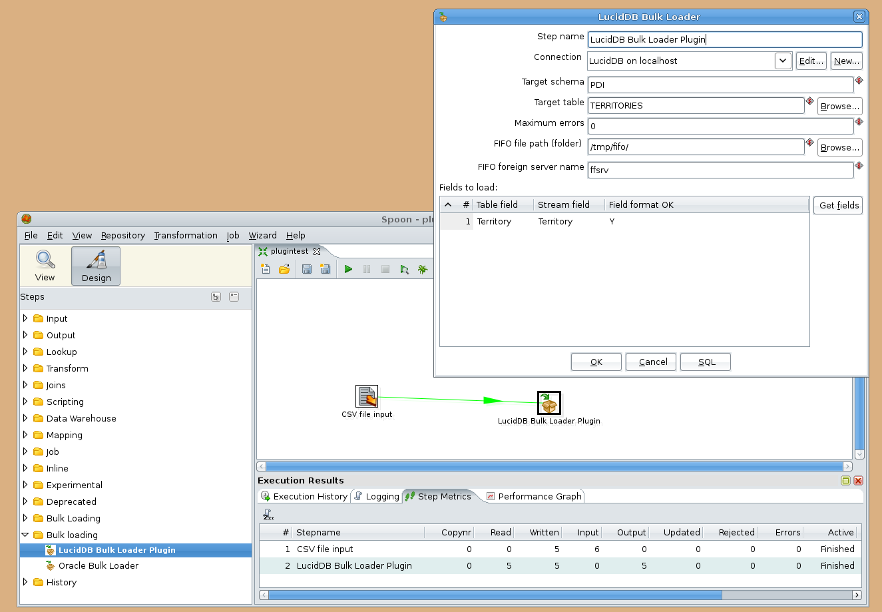Screen dimensions: 882x612
Task: Click the canvas horizontal scrollbar
Action: point(554,467)
